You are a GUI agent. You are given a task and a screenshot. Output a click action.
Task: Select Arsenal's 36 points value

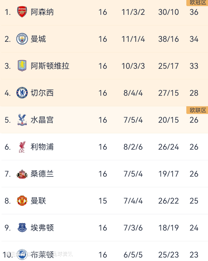194,12
